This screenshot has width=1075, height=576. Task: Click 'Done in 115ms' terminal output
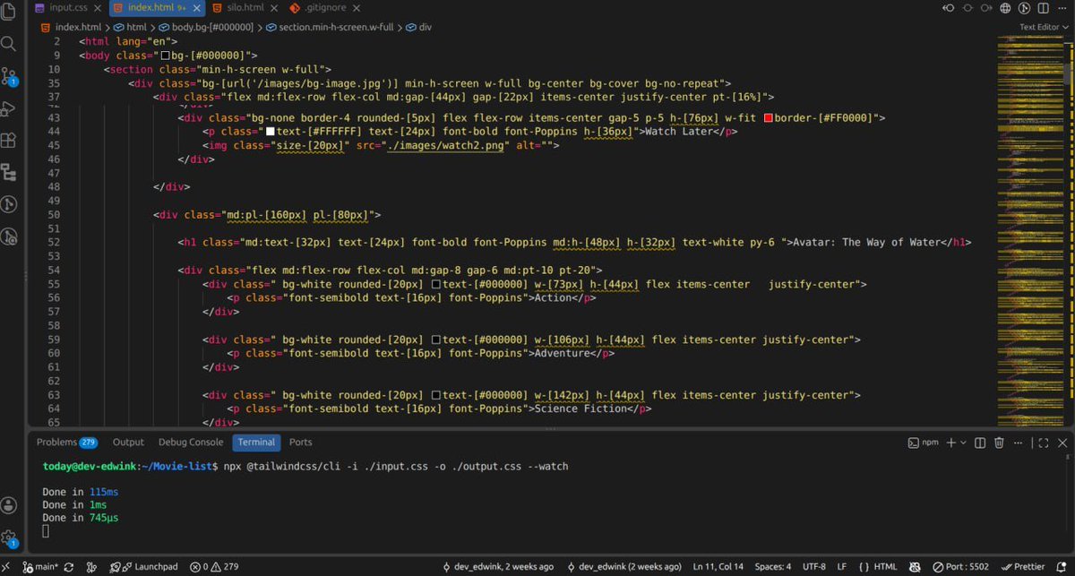(x=80, y=492)
